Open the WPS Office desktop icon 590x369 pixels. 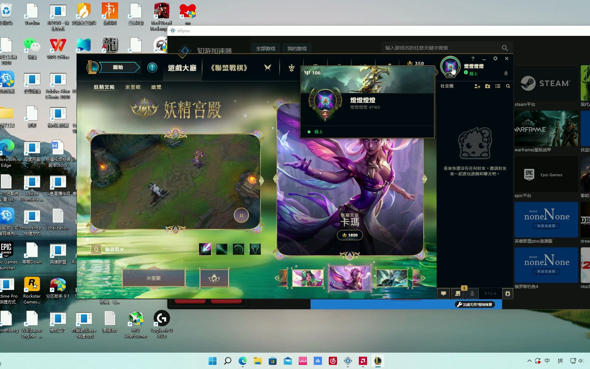click(58, 49)
